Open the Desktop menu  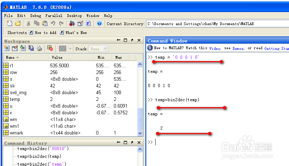coord(75,16)
